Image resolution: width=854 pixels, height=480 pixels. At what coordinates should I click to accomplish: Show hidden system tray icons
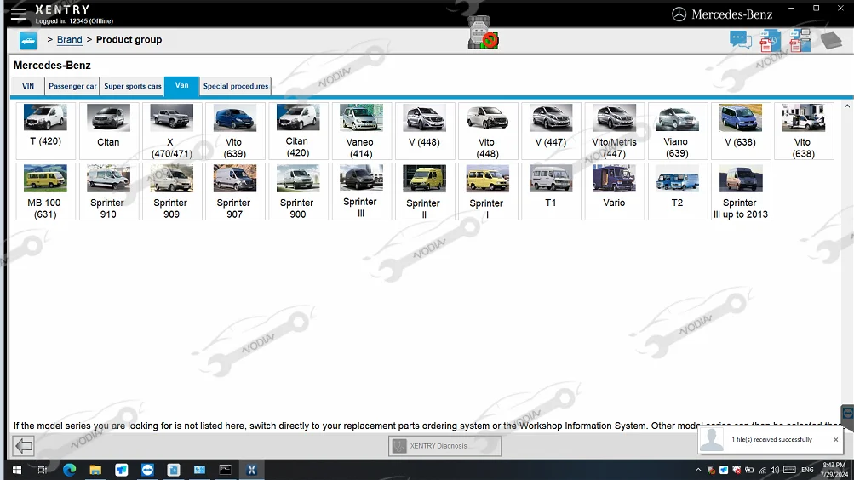tap(698, 470)
